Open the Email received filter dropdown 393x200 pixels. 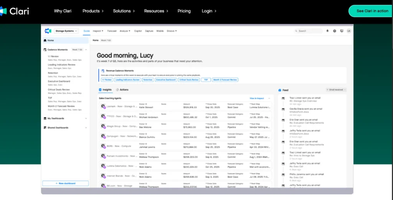point(336,90)
